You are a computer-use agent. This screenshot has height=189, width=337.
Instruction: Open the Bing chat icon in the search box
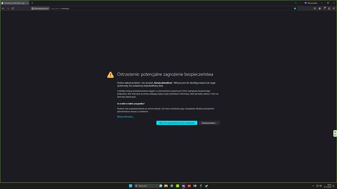coord(161,186)
